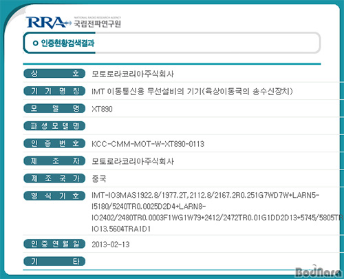Click the 파생모델명 label
The image size is (344, 279).
54,126
